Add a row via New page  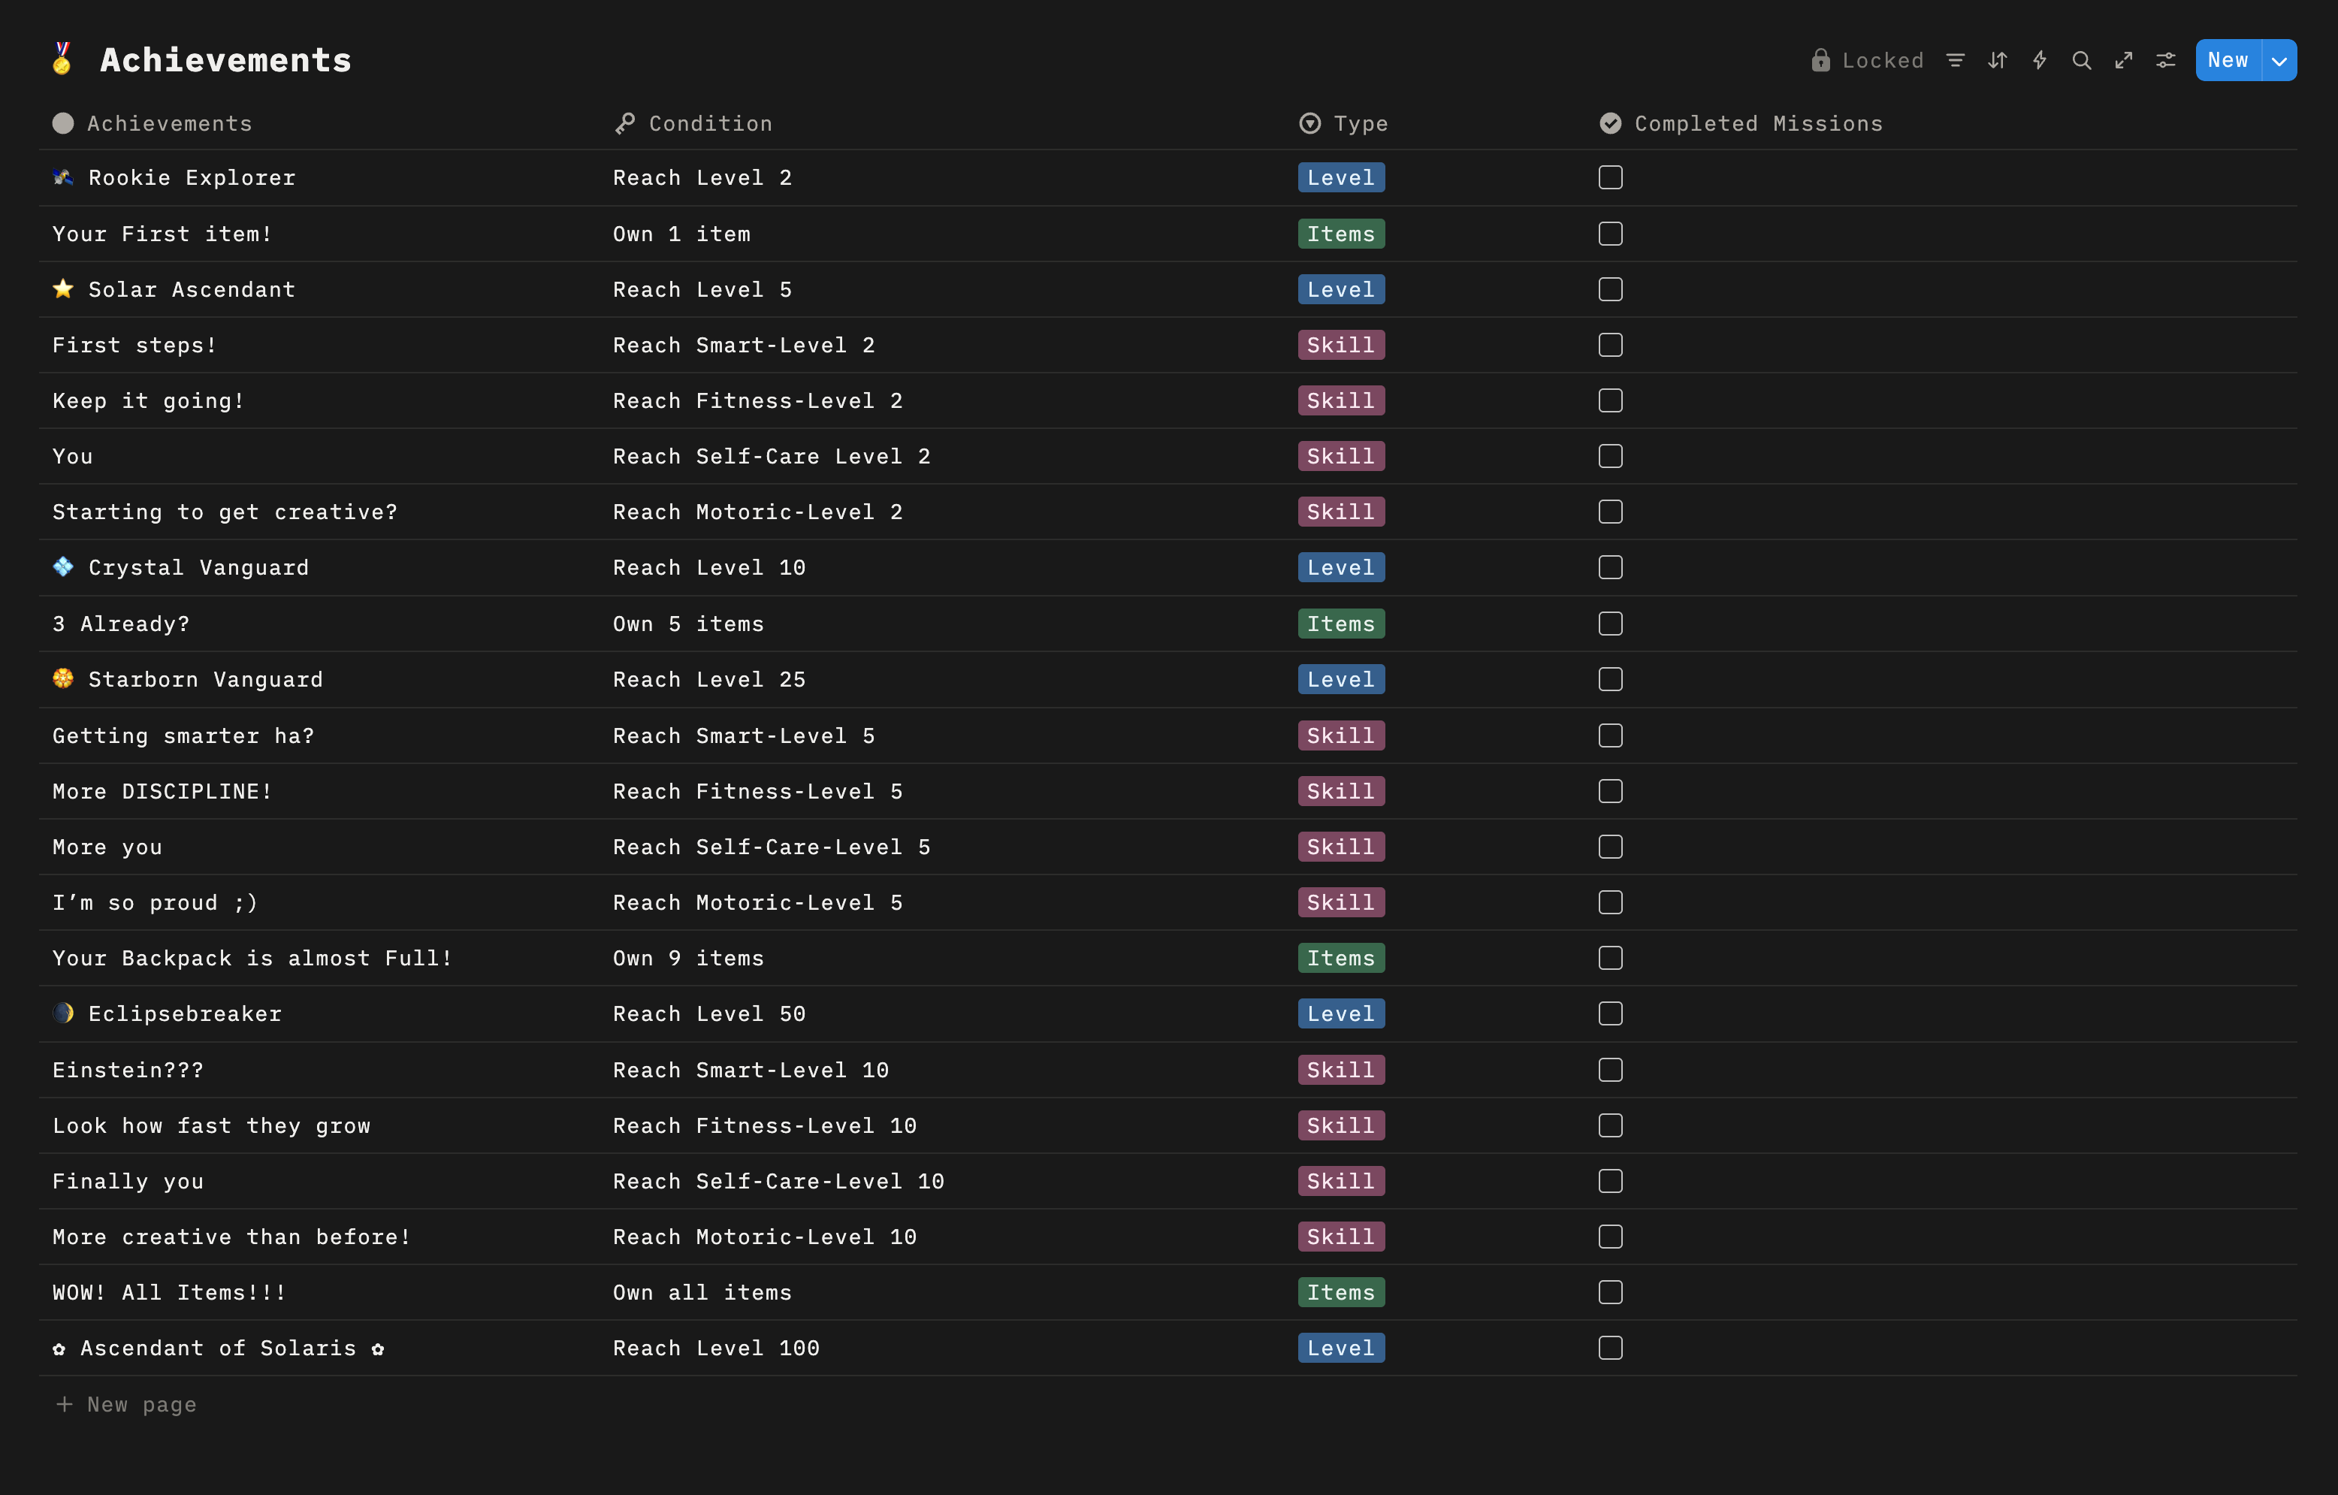[126, 1405]
